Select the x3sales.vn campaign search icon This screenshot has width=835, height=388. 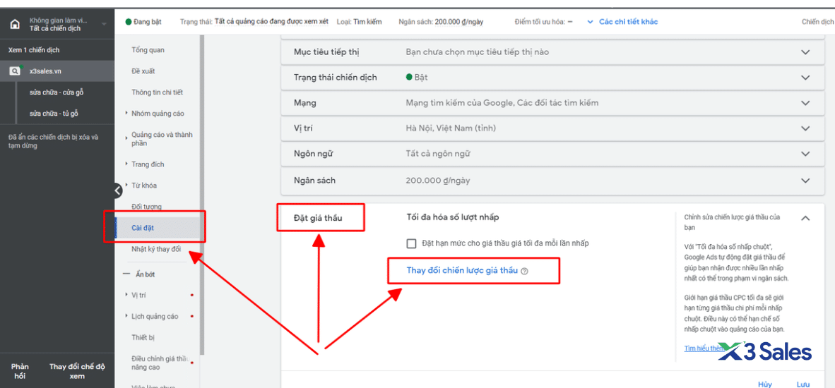[x=15, y=71]
